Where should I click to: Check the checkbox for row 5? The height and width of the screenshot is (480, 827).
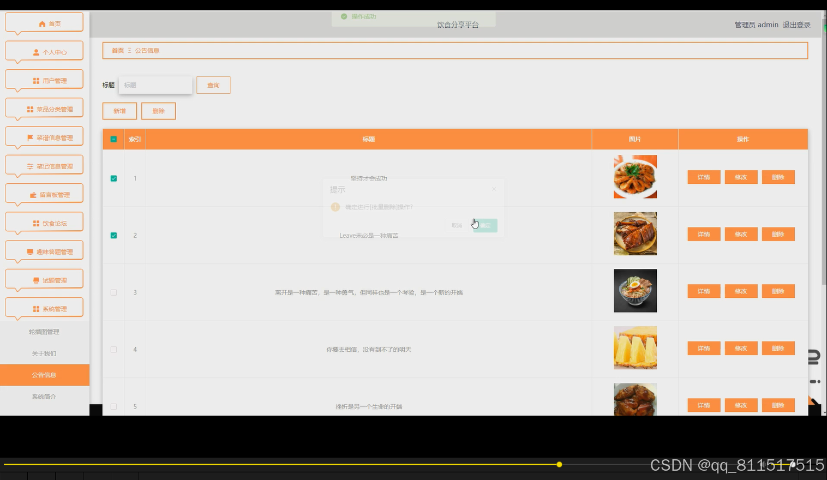coord(113,406)
